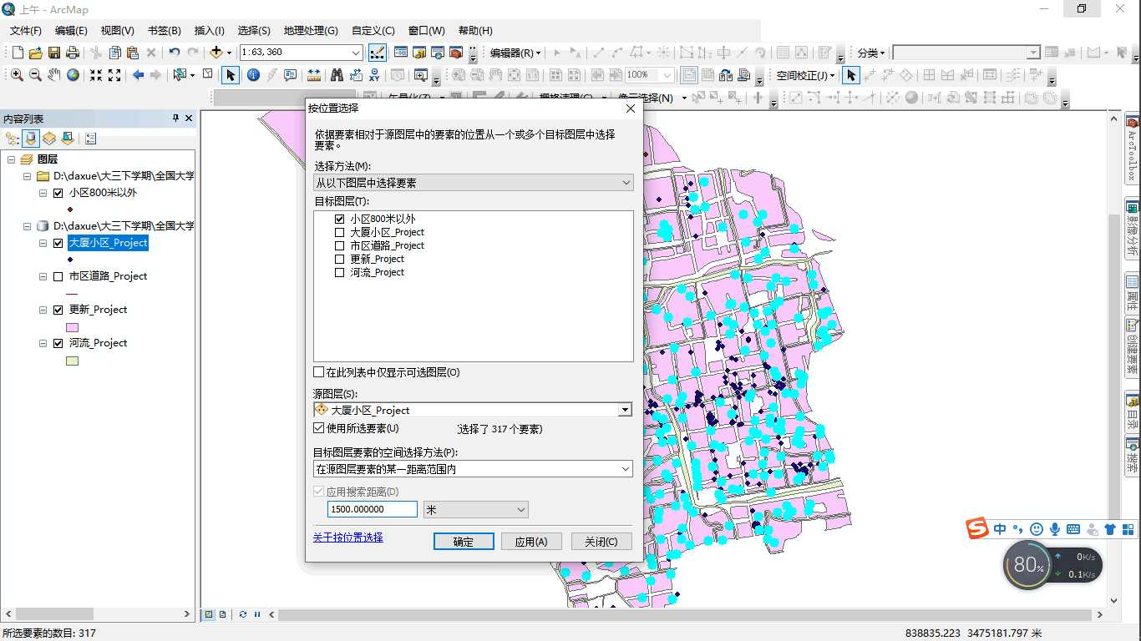Open the 文件(F) menu

coord(26,30)
